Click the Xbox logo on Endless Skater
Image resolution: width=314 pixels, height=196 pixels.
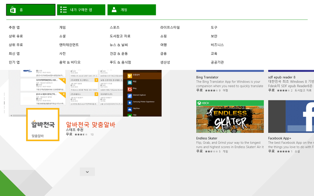(199, 103)
